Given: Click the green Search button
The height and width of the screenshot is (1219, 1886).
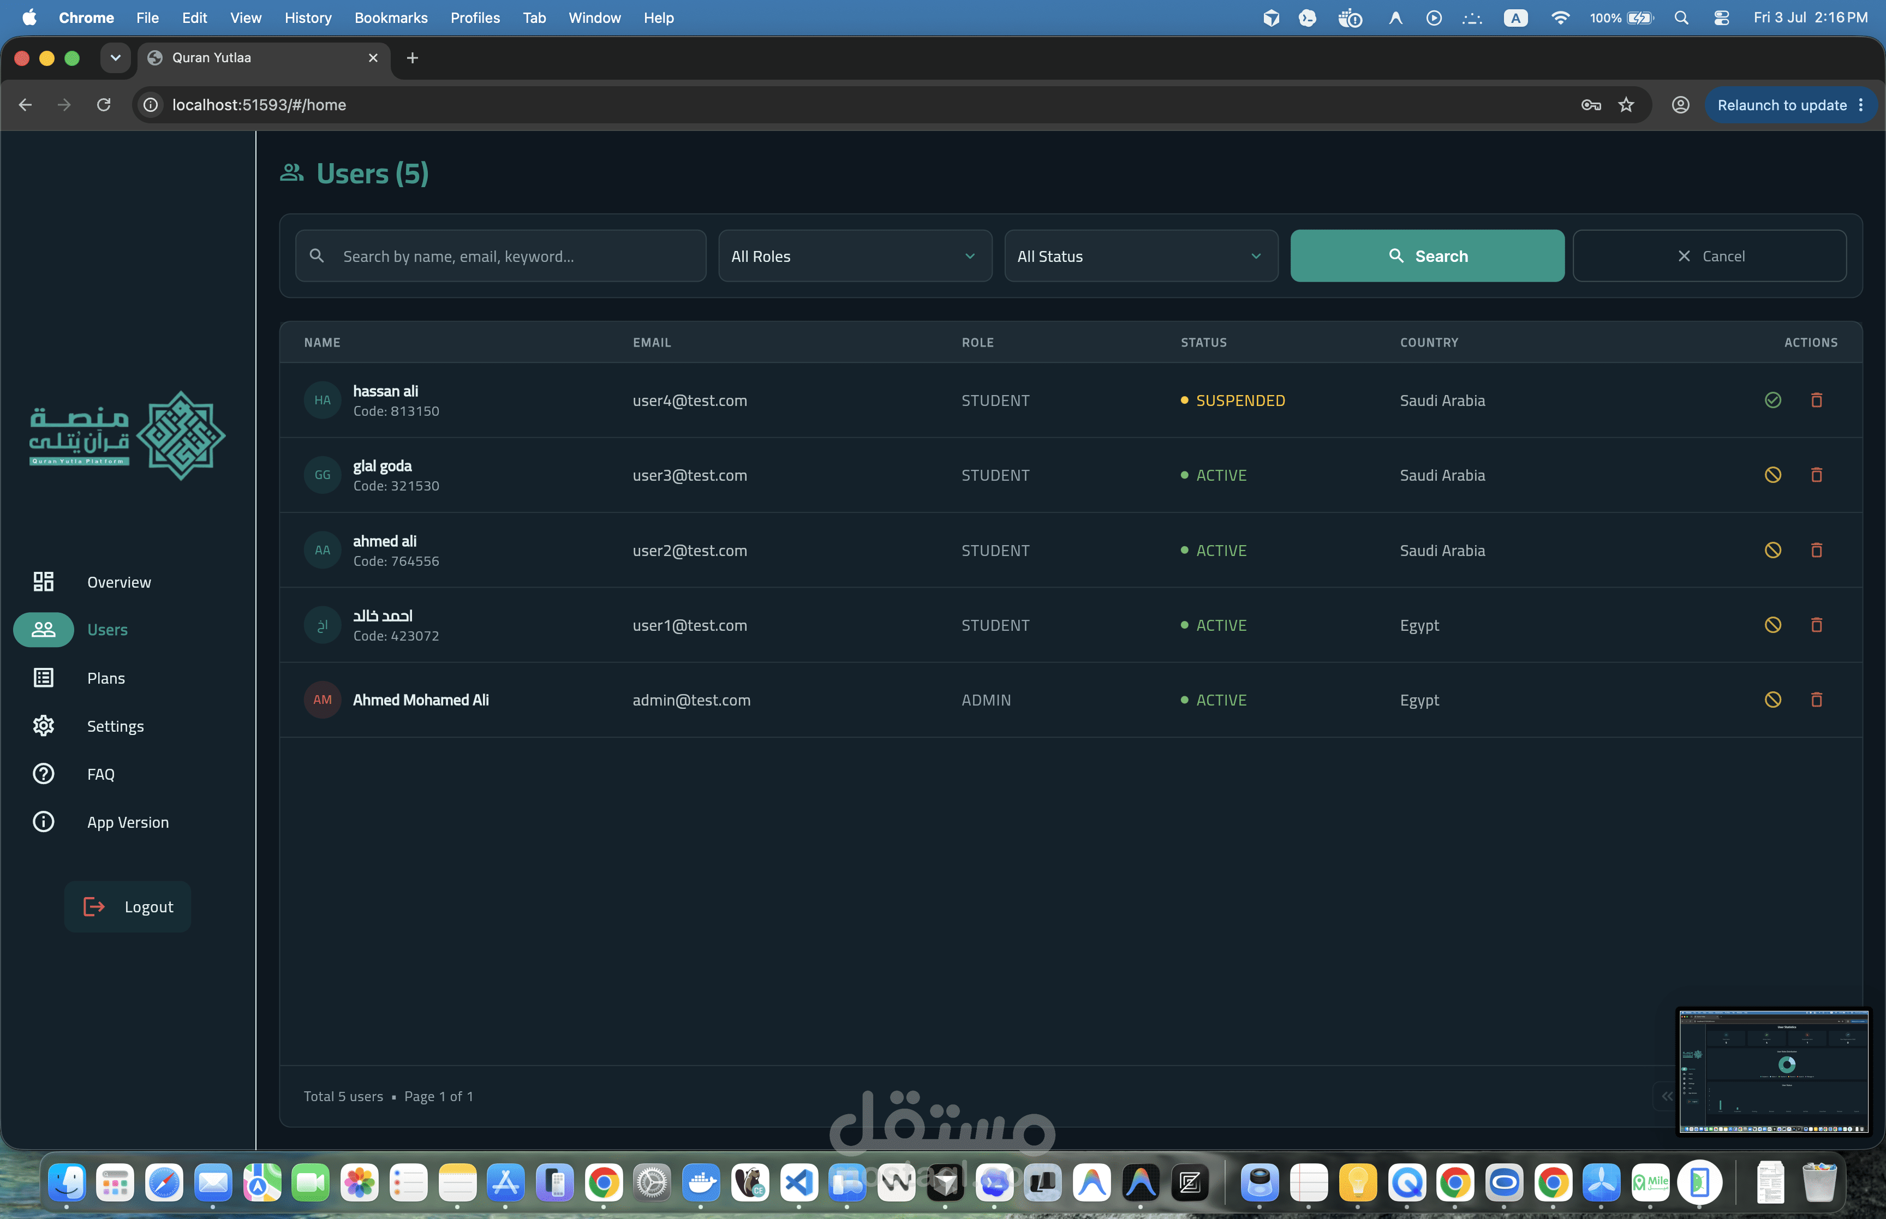Looking at the screenshot, I should tap(1427, 256).
